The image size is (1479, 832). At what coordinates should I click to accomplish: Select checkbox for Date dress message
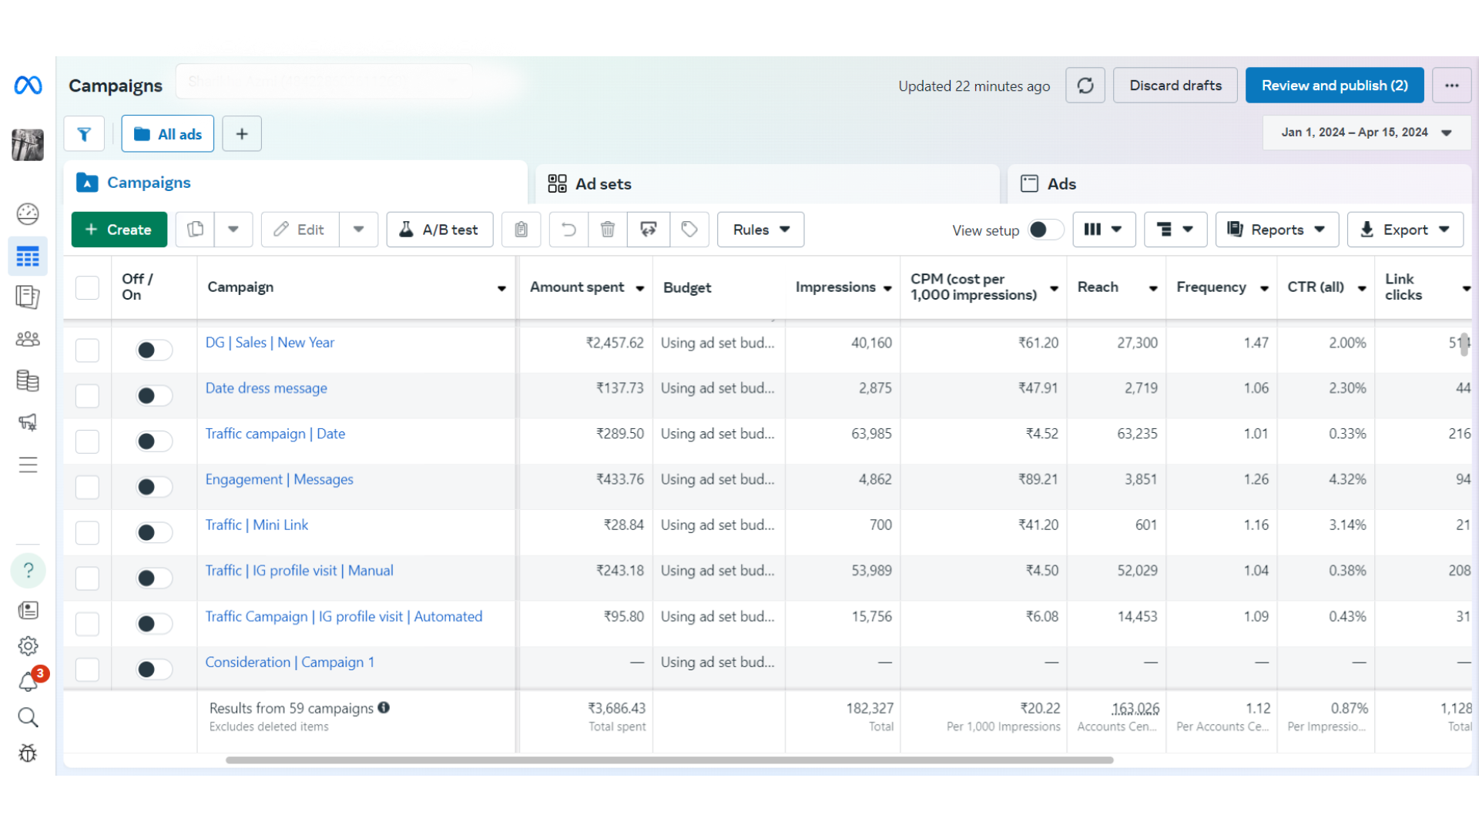87,396
